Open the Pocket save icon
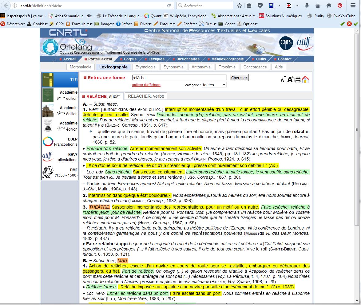Image resolution: width=361 pixels, height=305 pixels. [260, 6]
